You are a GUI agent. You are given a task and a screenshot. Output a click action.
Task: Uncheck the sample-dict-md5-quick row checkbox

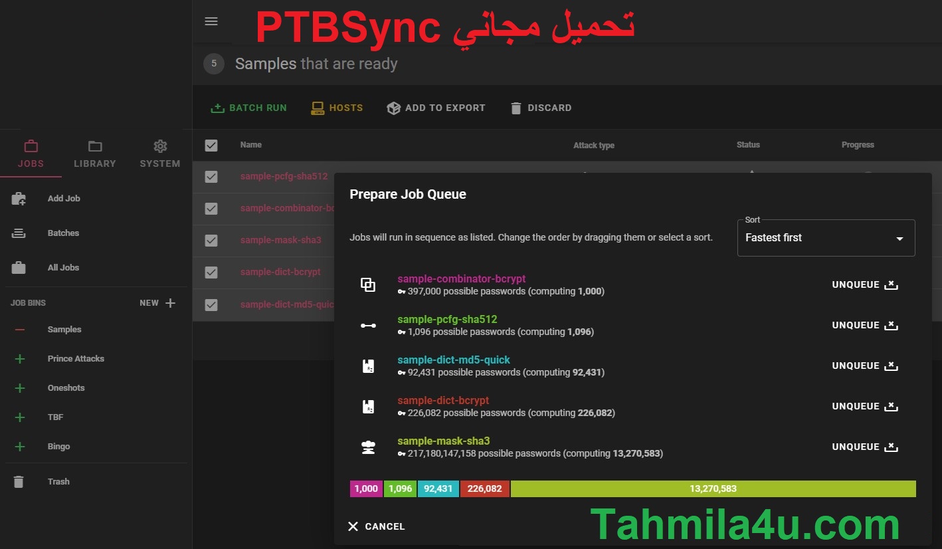pyautogui.click(x=211, y=304)
